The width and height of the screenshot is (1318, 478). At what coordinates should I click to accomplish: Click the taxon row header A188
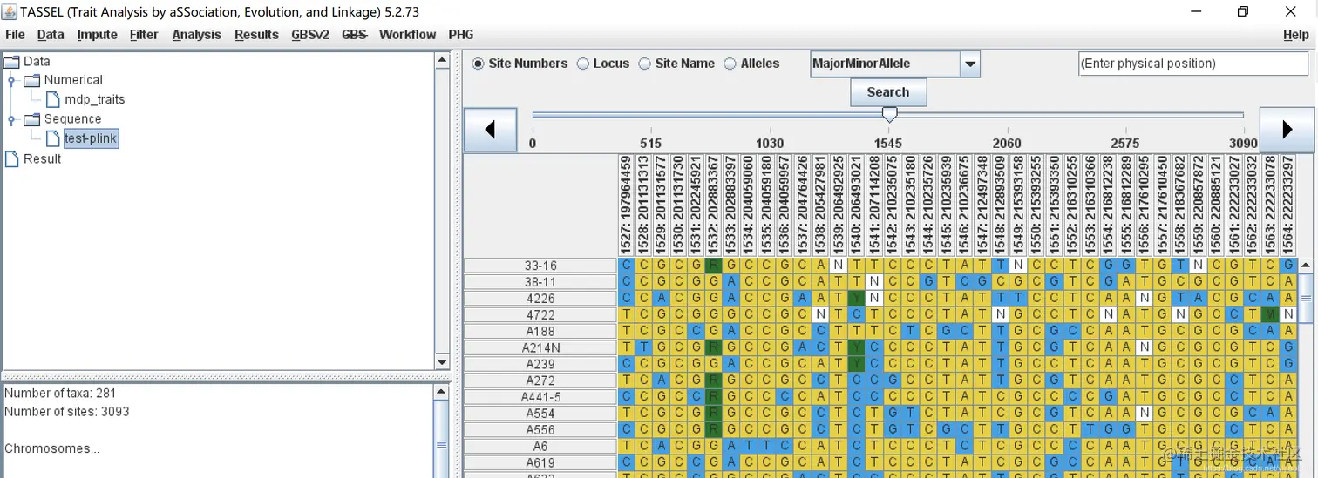point(540,332)
